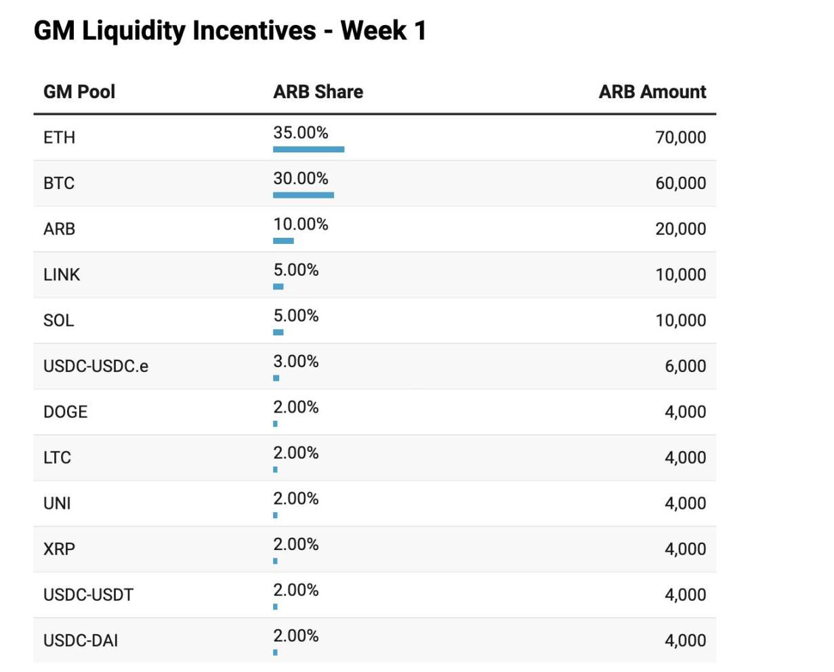Click the GM Pool column header
The image size is (834, 672).
click(x=79, y=92)
